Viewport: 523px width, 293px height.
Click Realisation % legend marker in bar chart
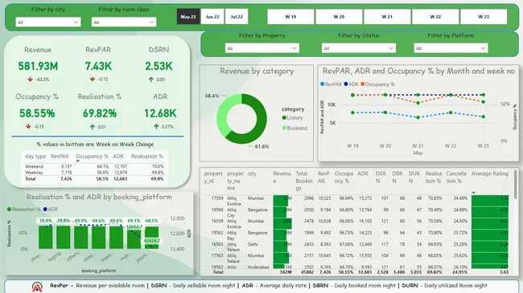[x=9, y=210]
